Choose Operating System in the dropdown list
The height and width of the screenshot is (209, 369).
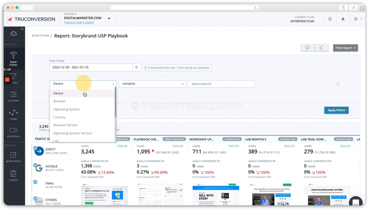(66, 109)
